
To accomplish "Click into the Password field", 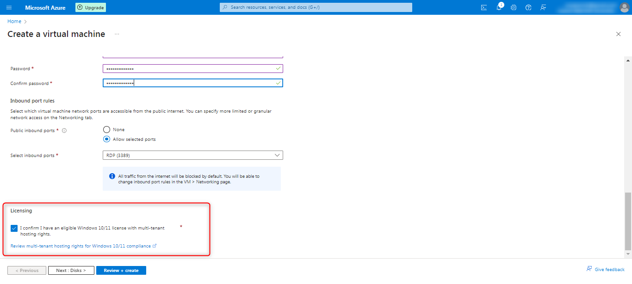I will click(193, 68).
